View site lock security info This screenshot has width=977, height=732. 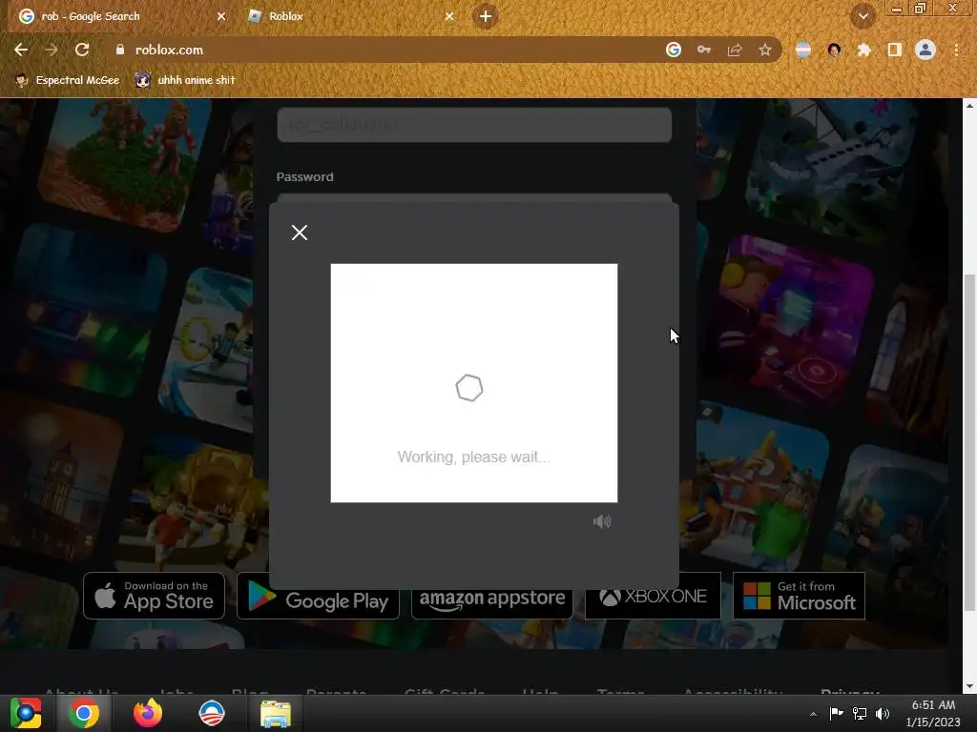point(120,50)
